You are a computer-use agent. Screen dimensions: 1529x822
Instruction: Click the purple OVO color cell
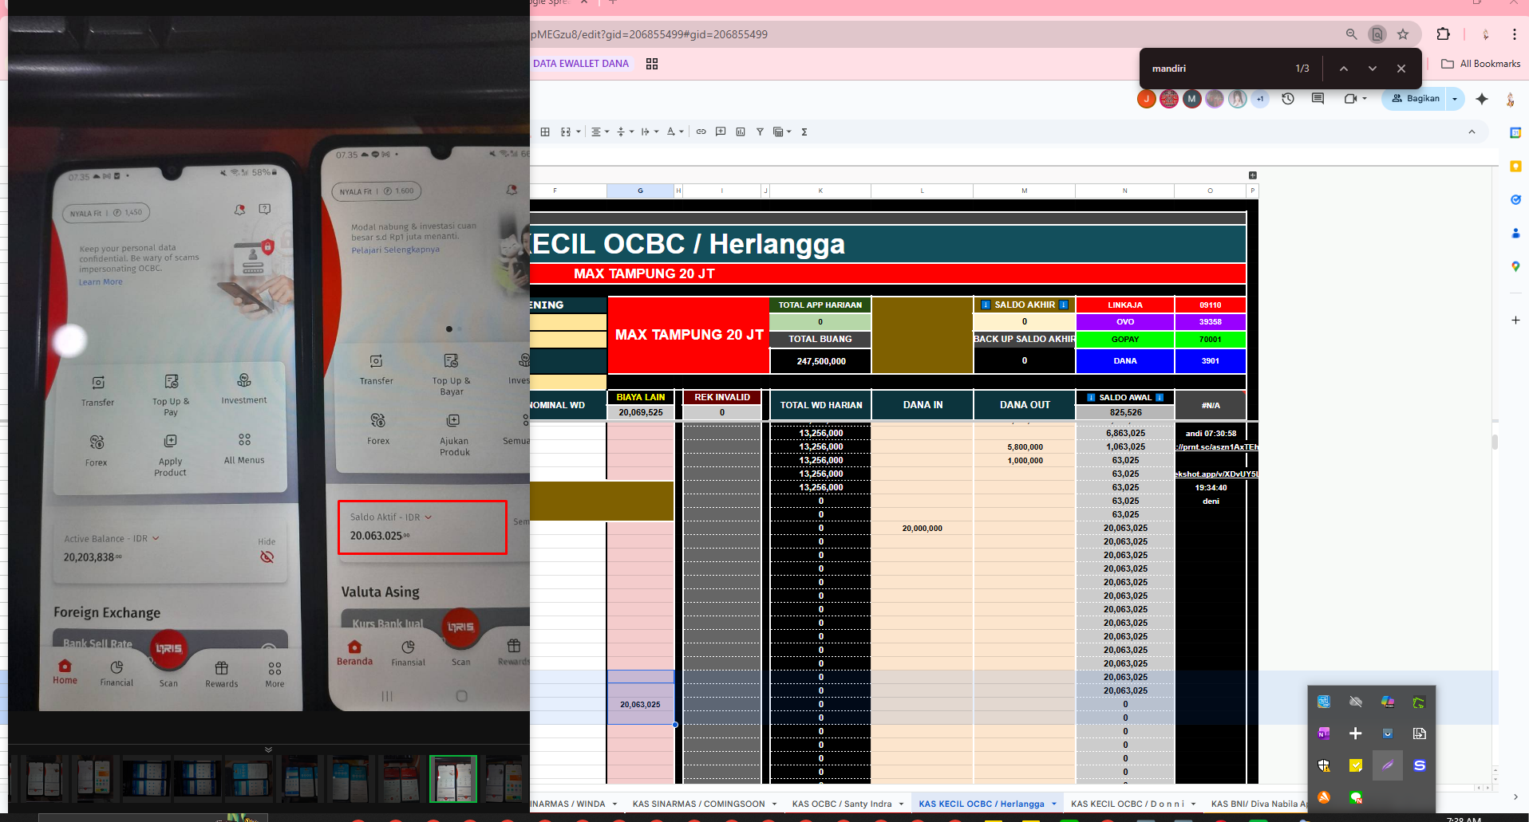click(1125, 322)
